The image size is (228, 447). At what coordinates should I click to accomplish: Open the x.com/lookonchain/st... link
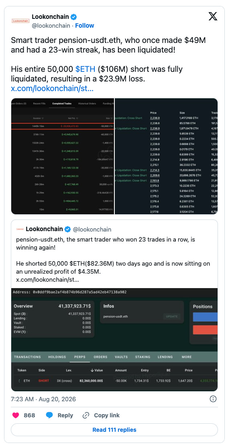[52, 88]
